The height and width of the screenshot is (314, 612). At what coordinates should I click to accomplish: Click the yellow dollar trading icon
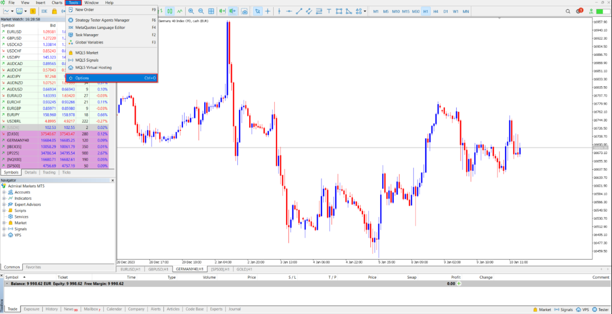click(x=33, y=11)
